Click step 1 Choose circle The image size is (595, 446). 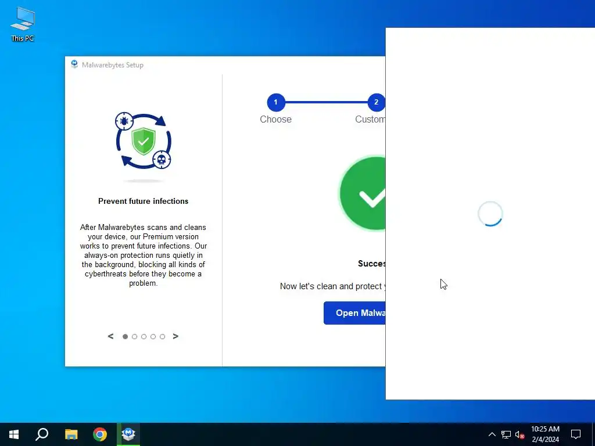(276, 102)
